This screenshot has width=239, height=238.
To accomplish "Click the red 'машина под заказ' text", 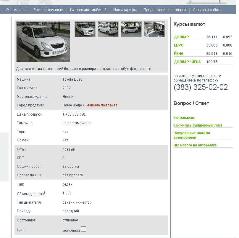I will click(x=102, y=105).
